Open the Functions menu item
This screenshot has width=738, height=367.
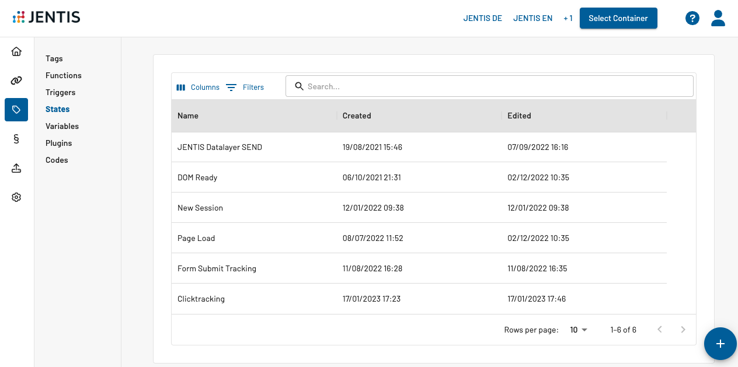(64, 75)
